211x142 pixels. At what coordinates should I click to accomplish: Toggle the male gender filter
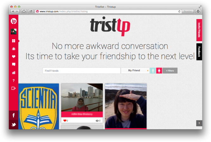[x=153, y=71]
